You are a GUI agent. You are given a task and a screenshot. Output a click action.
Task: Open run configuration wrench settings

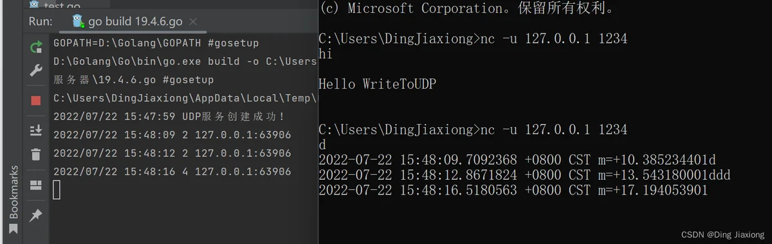[x=35, y=71]
